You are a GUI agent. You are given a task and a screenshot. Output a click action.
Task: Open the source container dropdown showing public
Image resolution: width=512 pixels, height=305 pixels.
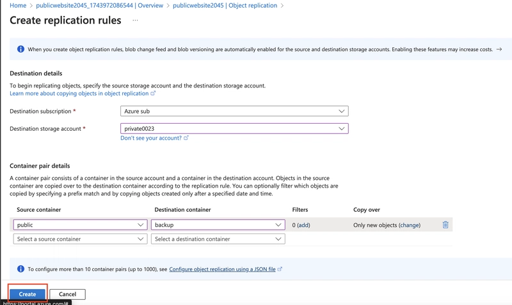tap(81, 225)
